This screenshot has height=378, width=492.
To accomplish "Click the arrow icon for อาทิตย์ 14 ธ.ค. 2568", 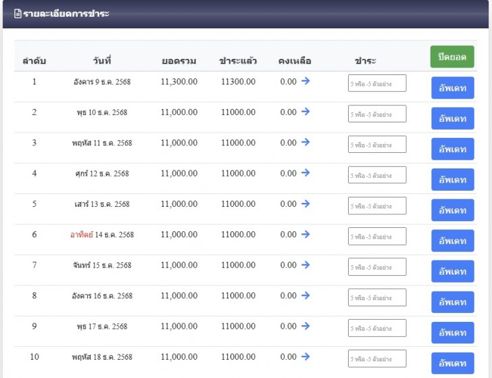I will point(305,234).
